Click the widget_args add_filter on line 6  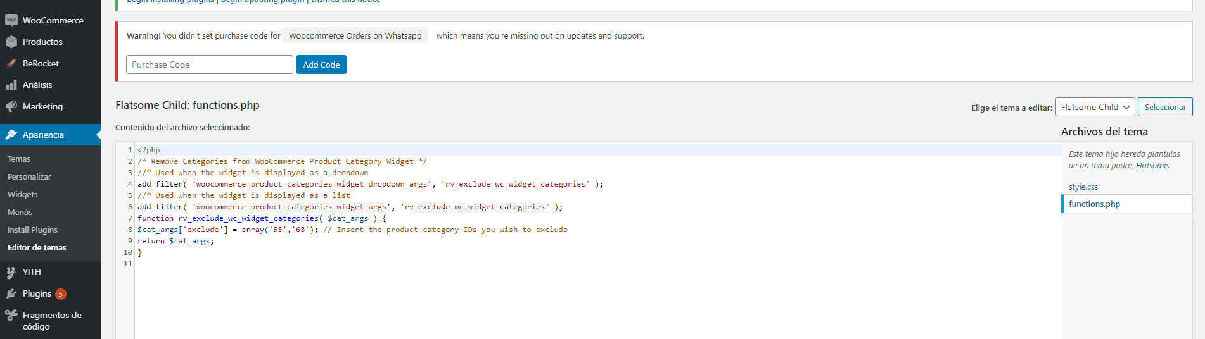[350, 207]
